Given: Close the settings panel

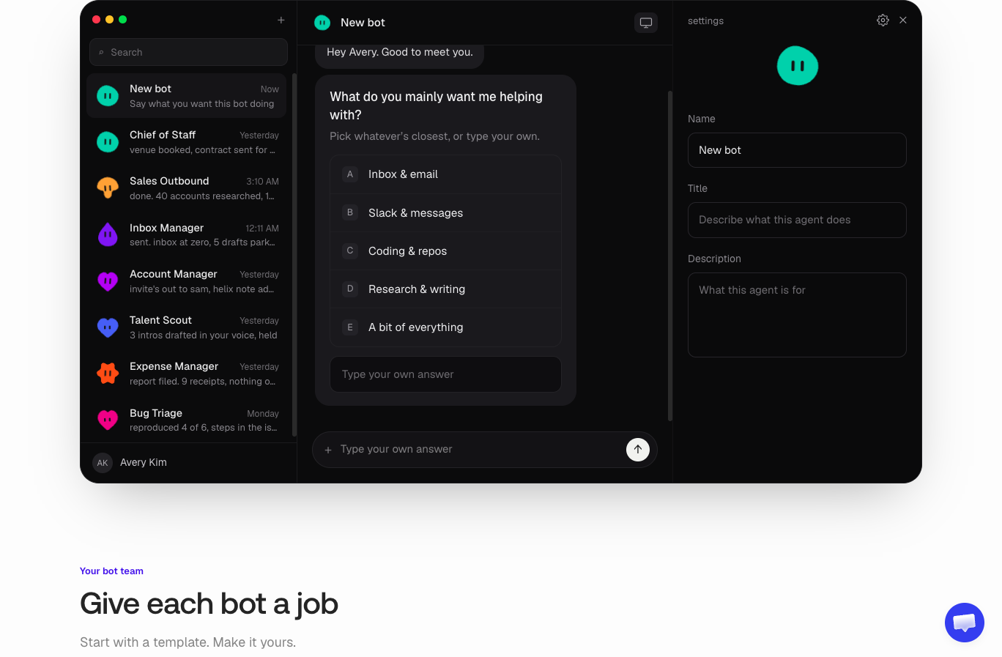Looking at the screenshot, I should click(903, 21).
